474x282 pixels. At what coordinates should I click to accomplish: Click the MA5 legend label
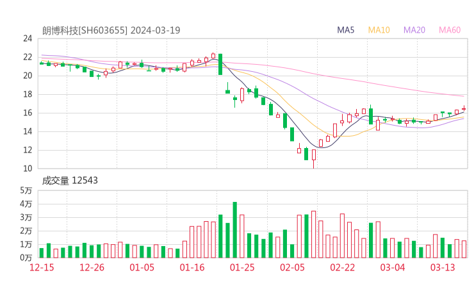[x=345, y=30]
